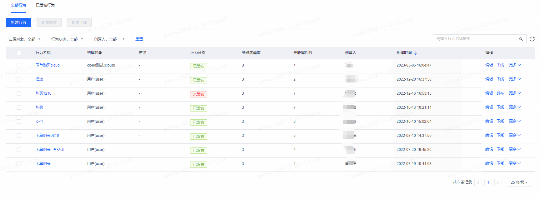Open the 购买1216 behavior link
This screenshot has height=199, width=541.
point(43,93)
